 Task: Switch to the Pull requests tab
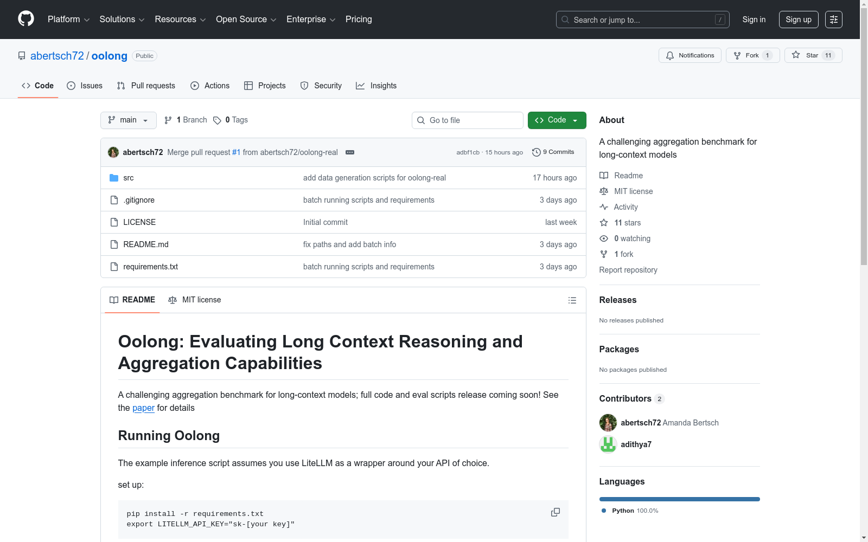(146, 86)
